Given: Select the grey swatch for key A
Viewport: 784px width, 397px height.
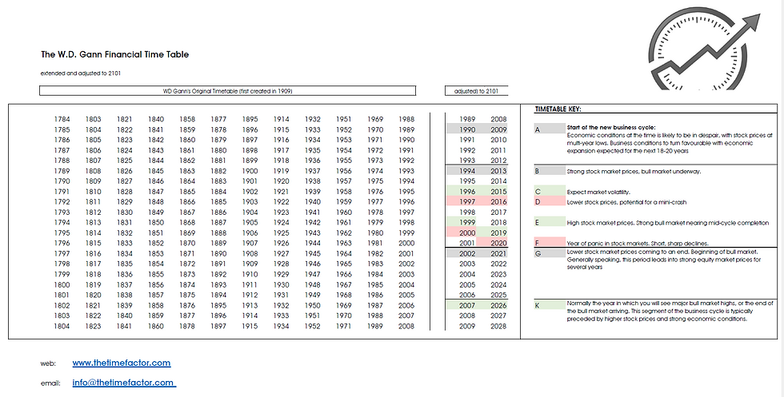Looking at the screenshot, I should click(x=550, y=129).
